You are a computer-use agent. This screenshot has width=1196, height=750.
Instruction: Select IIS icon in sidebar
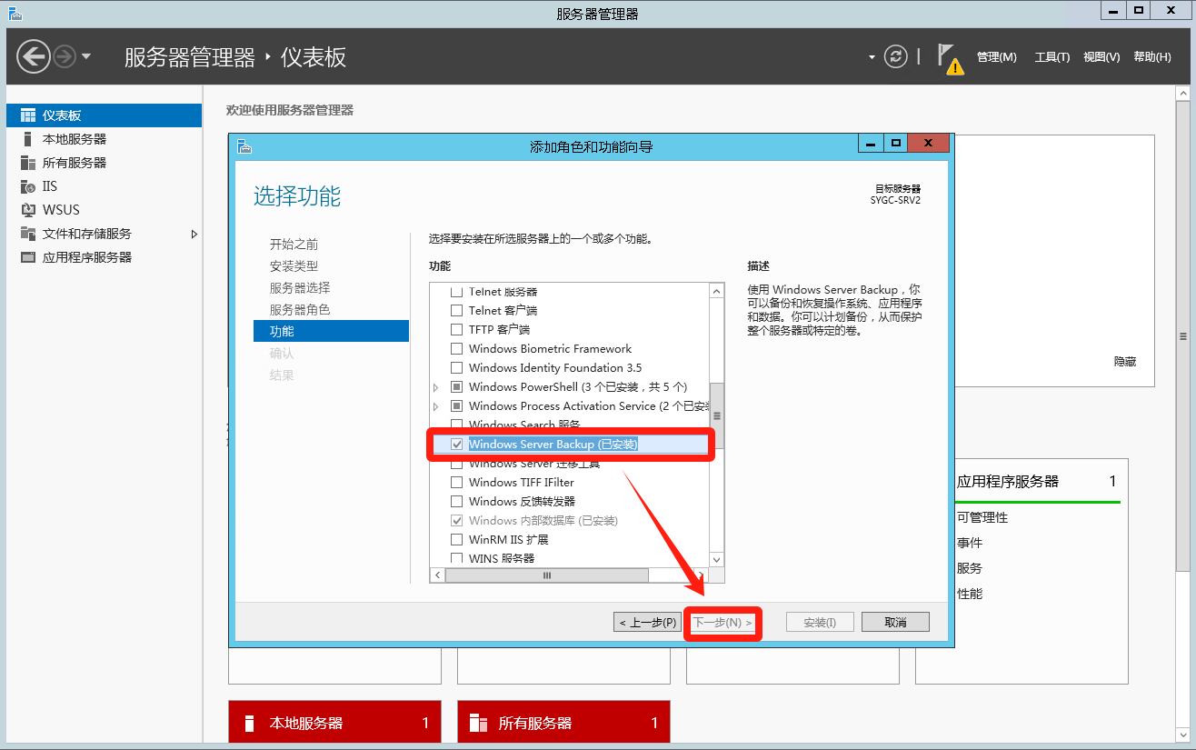(x=27, y=186)
